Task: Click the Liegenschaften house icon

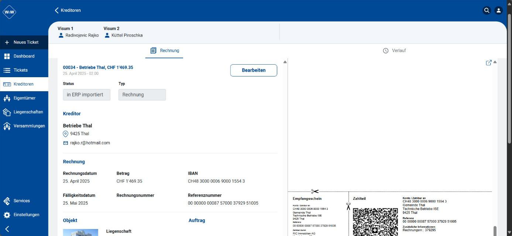Action: pos(7,112)
